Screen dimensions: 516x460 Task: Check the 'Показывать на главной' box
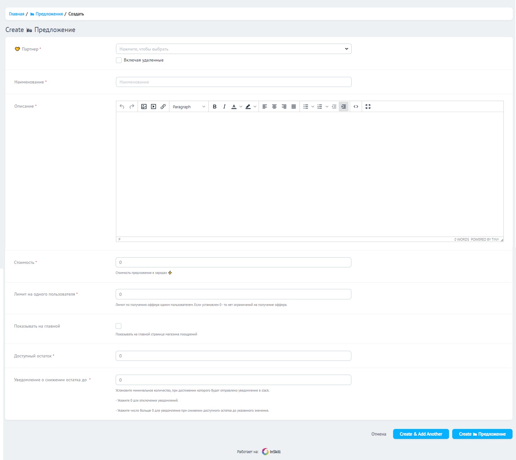coord(118,326)
